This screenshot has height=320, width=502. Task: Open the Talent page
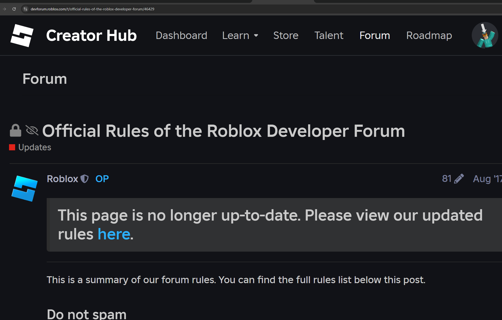(x=329, y=35)
